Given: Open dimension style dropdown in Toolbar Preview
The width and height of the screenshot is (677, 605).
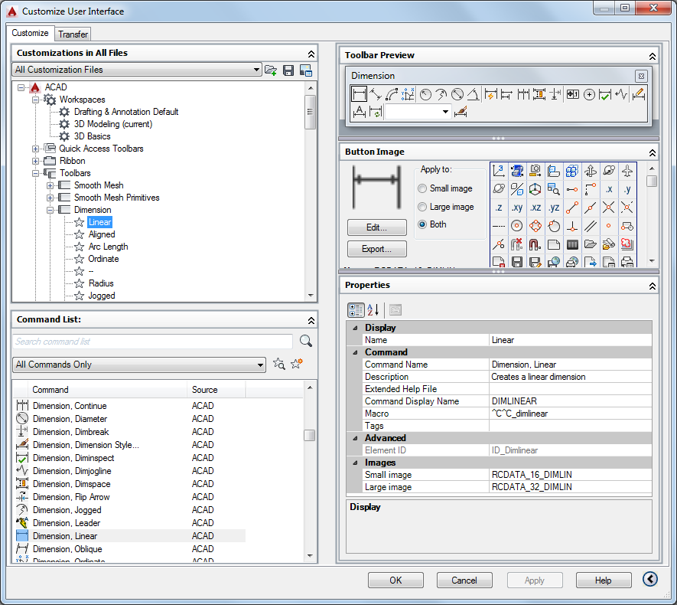Looking at the screenshot, I should pyautogui.click(x=445, y=112).
